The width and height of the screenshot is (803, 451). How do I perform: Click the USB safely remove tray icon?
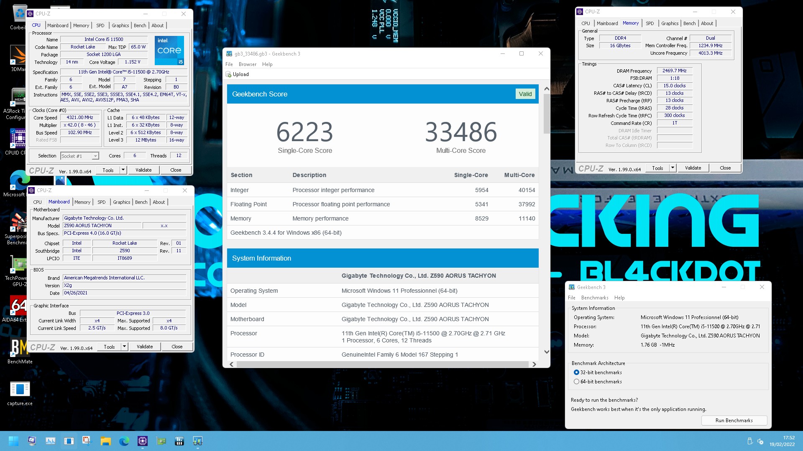(750, 441)
